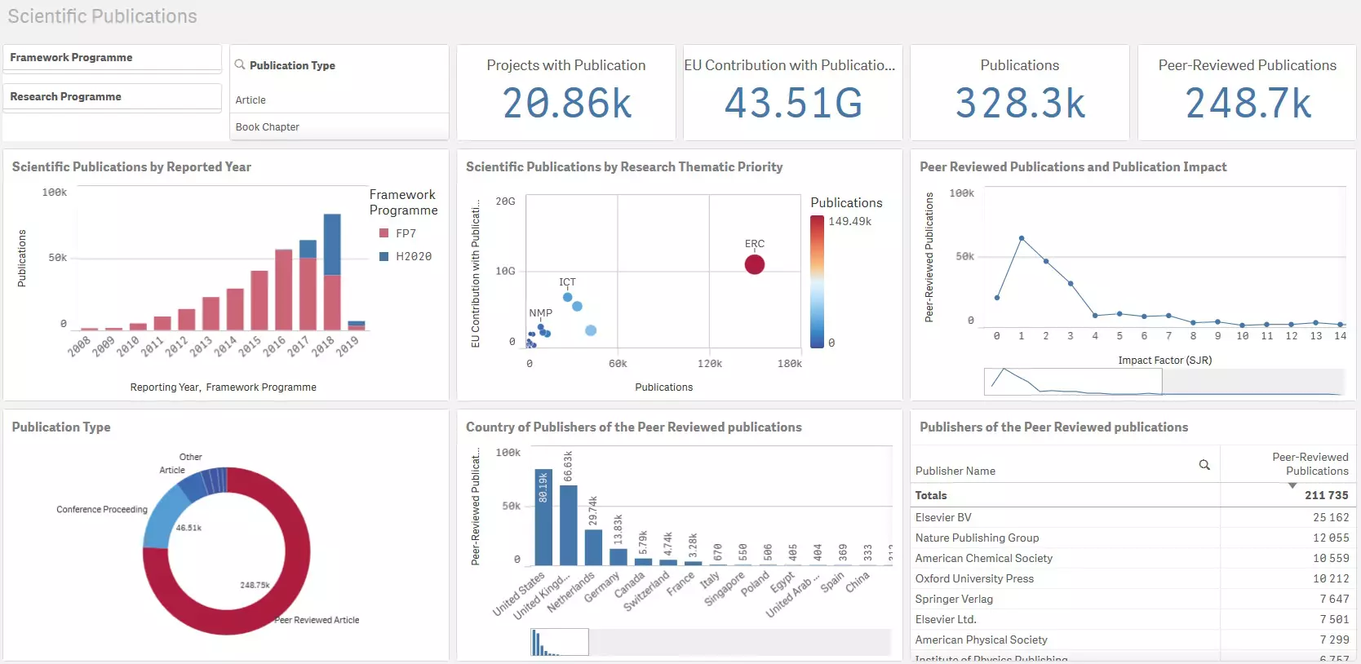Viewport: 1361px width, 664px height.
Task: Click the NMP data point in scatter plot
Action: pos(540,327)
